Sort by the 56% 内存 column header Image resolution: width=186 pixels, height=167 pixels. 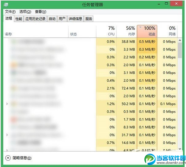(x=127, y=32)
